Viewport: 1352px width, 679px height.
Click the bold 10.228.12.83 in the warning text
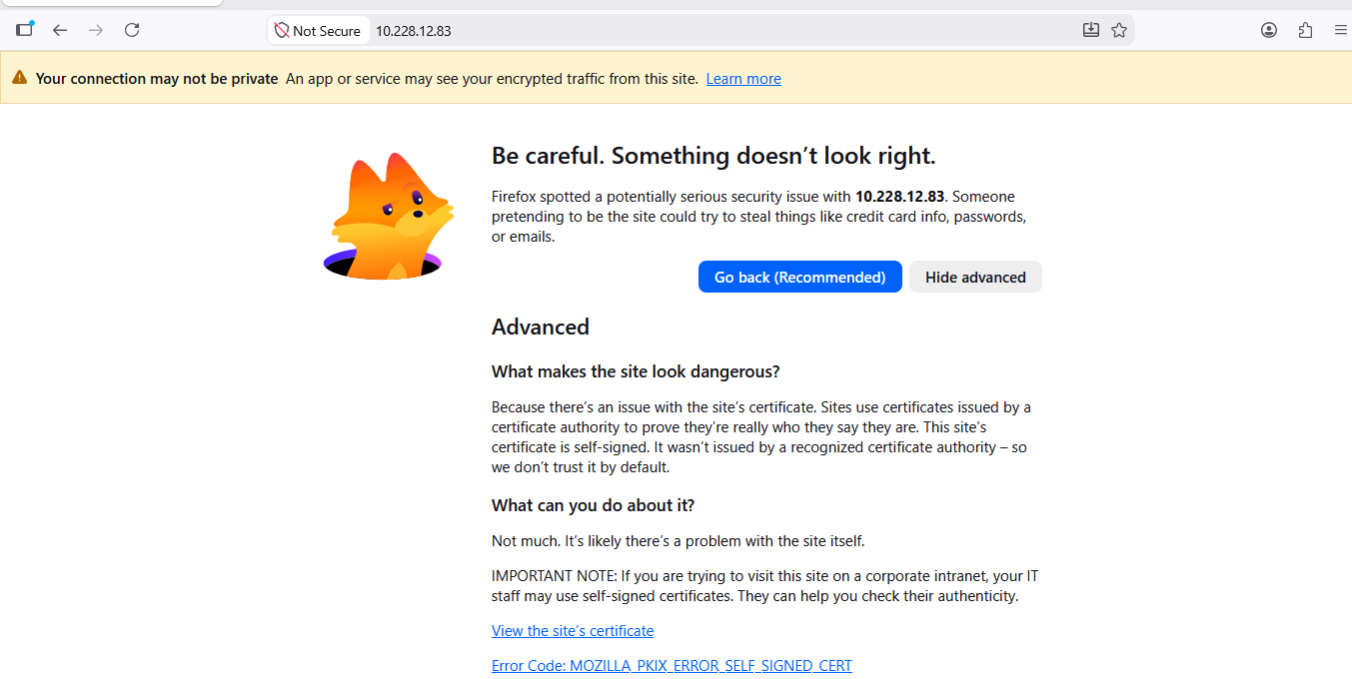coord(900,197)
